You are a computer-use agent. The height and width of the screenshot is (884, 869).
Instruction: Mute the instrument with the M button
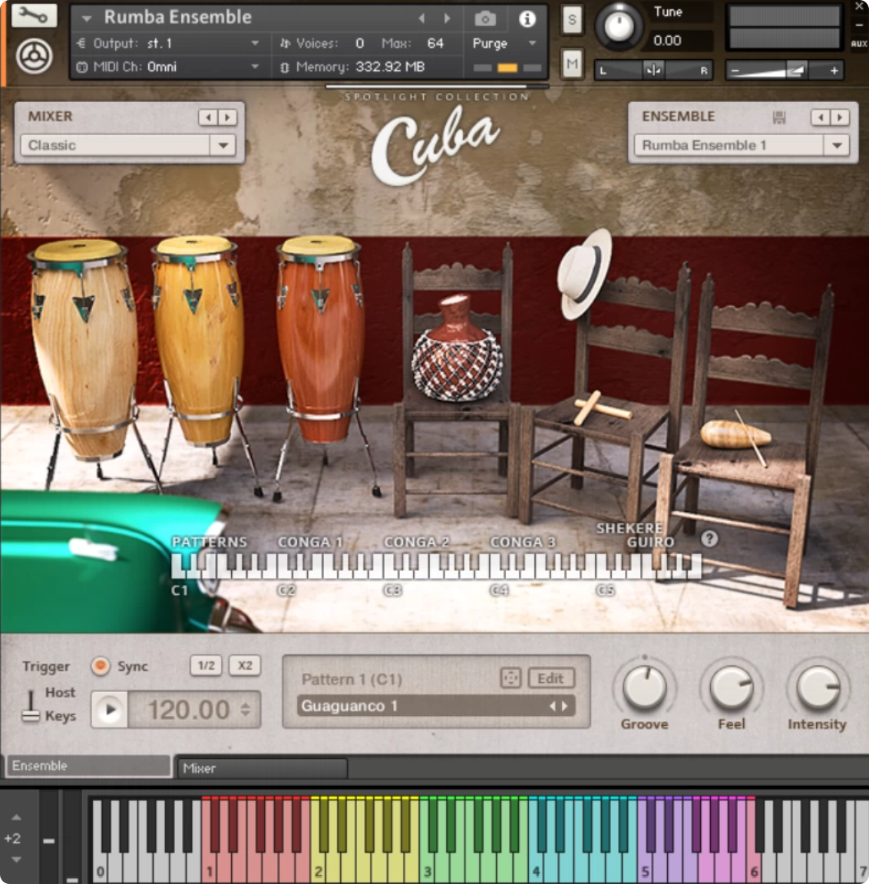[x=572, y=63]
